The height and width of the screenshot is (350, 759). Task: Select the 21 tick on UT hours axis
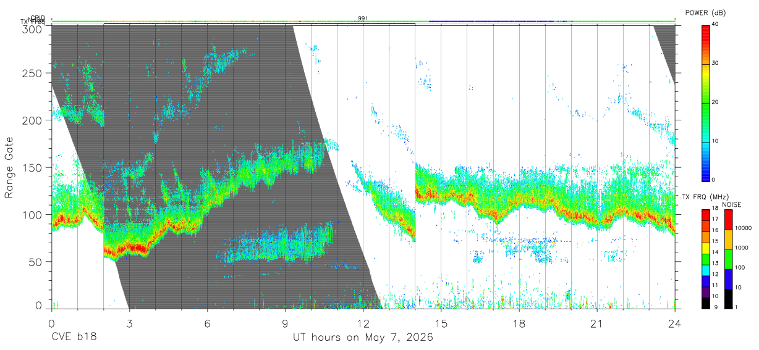tap(596, 323)
